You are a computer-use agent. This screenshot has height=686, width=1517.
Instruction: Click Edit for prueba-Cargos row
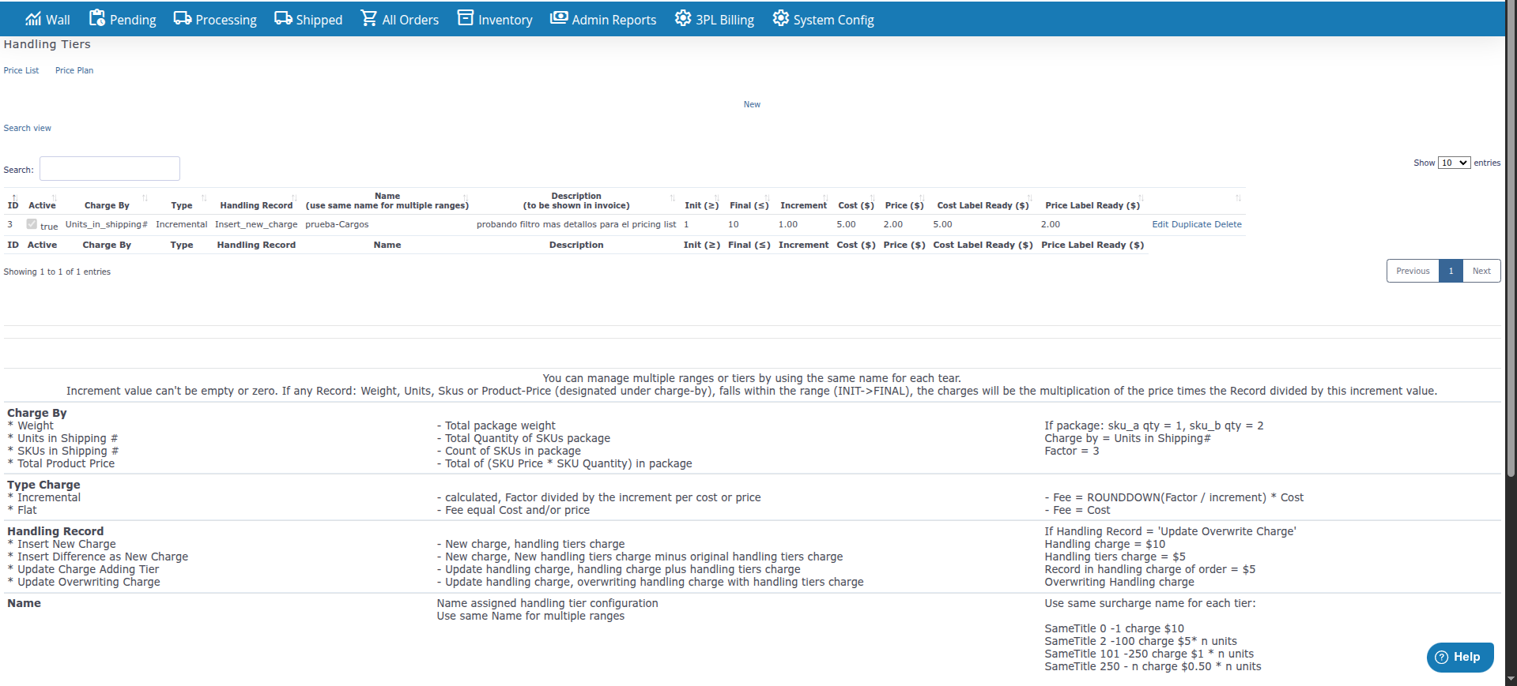(1160, 224)
